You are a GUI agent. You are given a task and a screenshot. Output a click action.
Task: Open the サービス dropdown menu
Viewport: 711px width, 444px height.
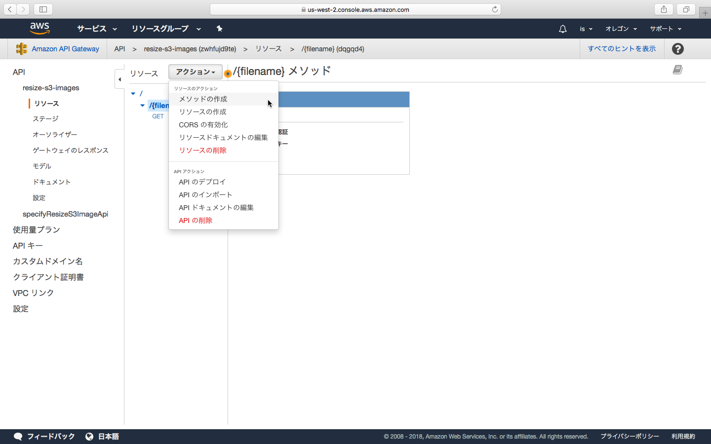point(97,29)
